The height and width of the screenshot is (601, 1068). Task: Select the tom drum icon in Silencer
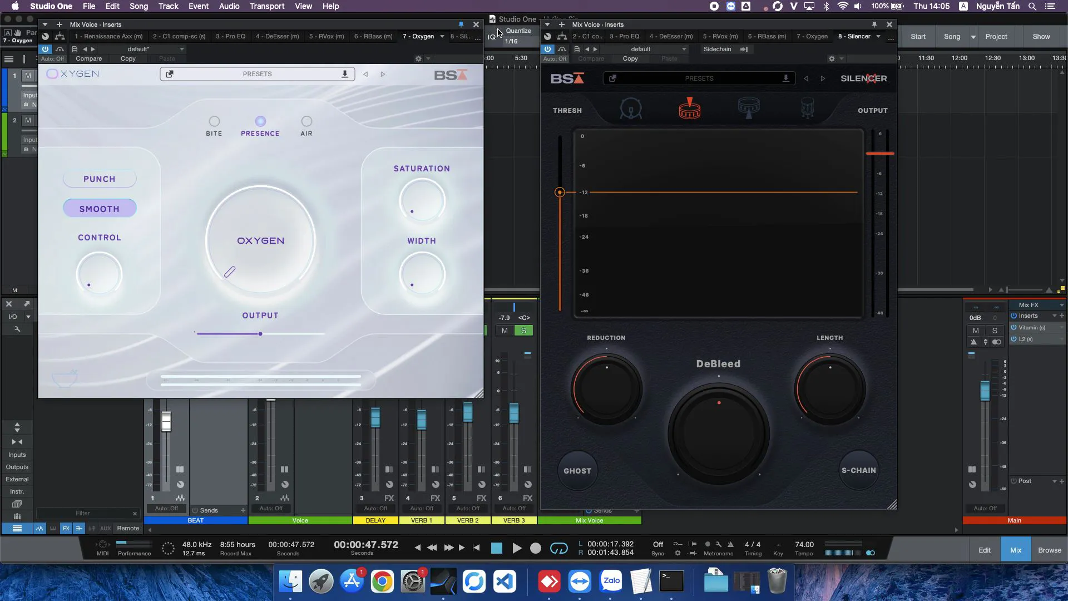(749, 108)
